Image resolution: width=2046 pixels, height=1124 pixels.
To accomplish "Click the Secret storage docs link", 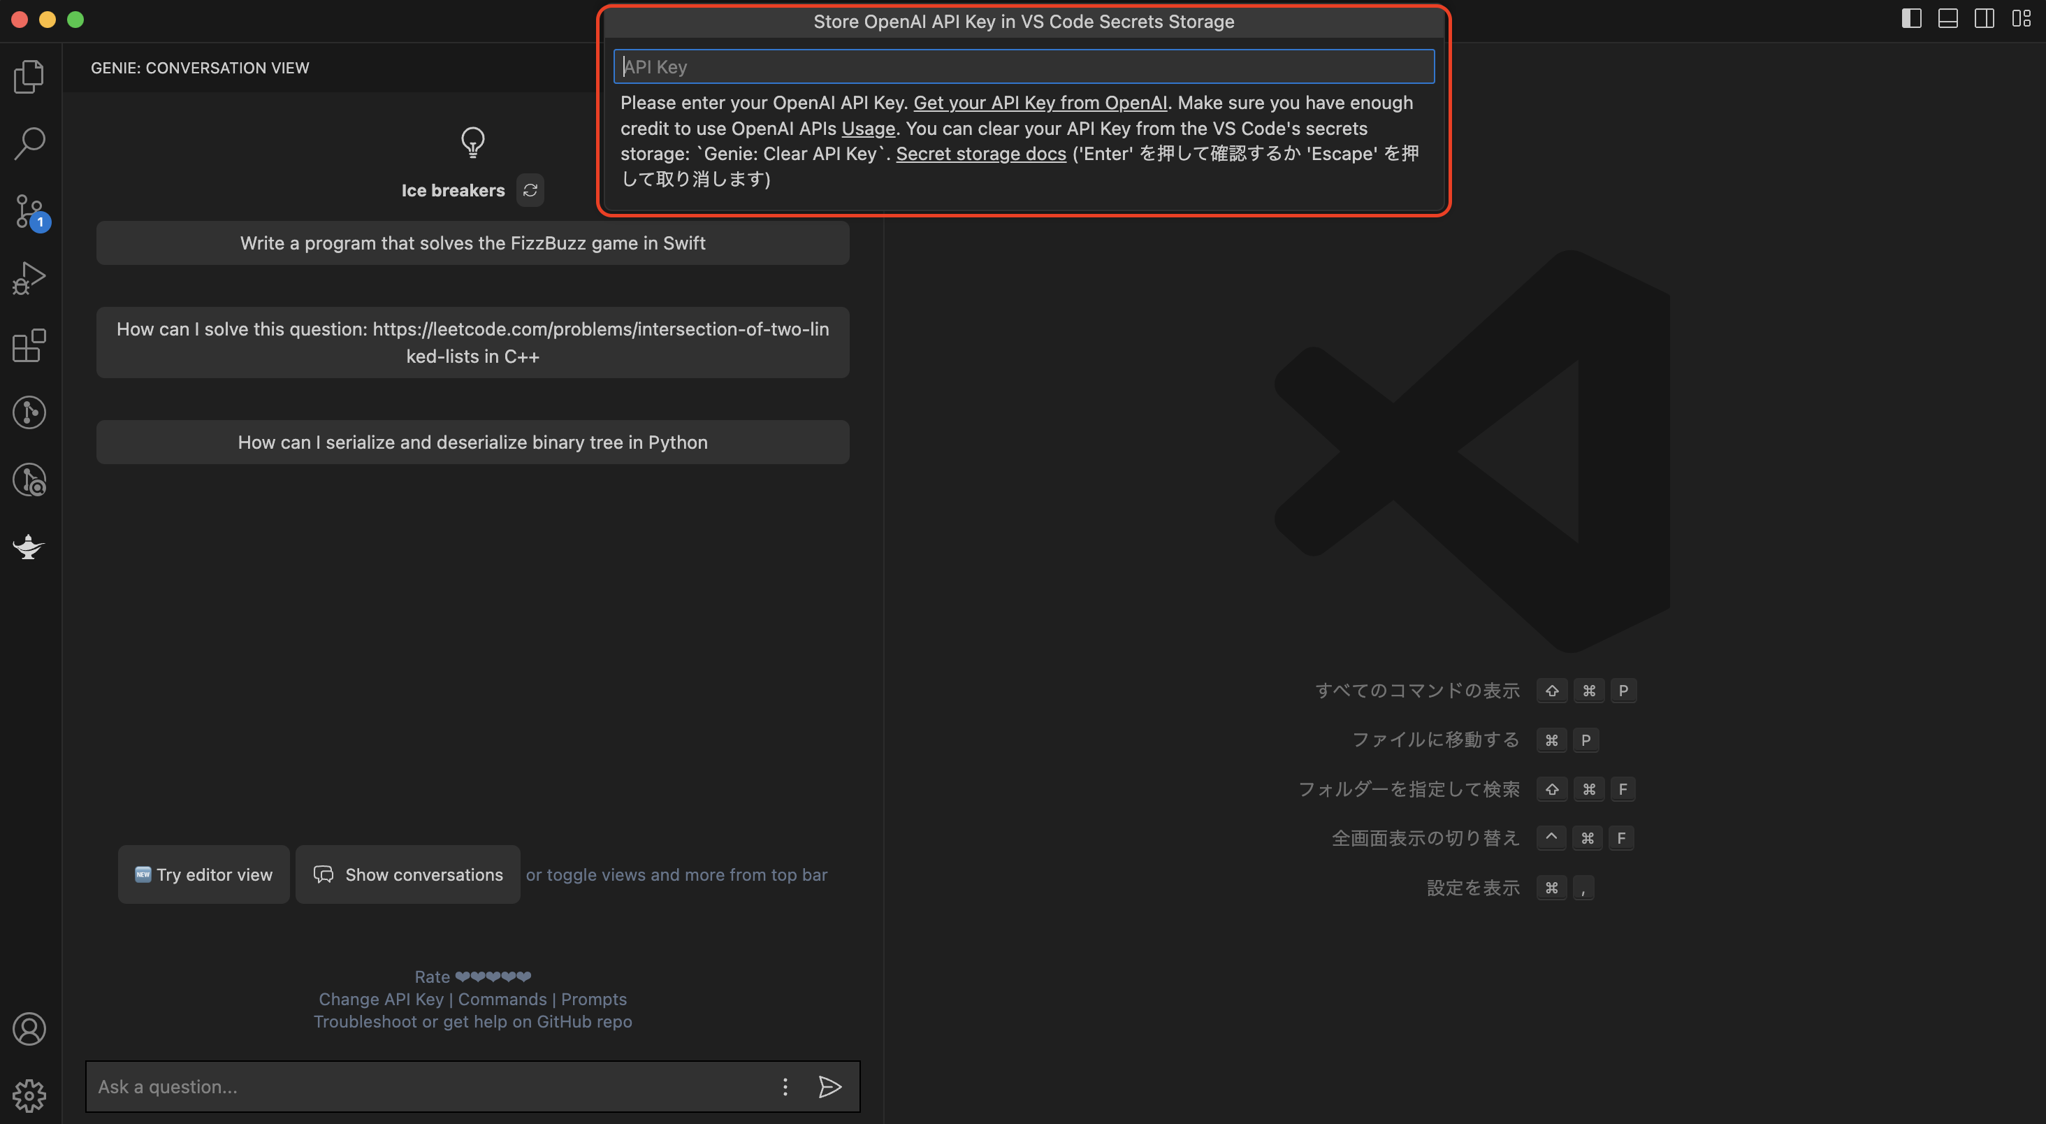I will pos(981,153).
